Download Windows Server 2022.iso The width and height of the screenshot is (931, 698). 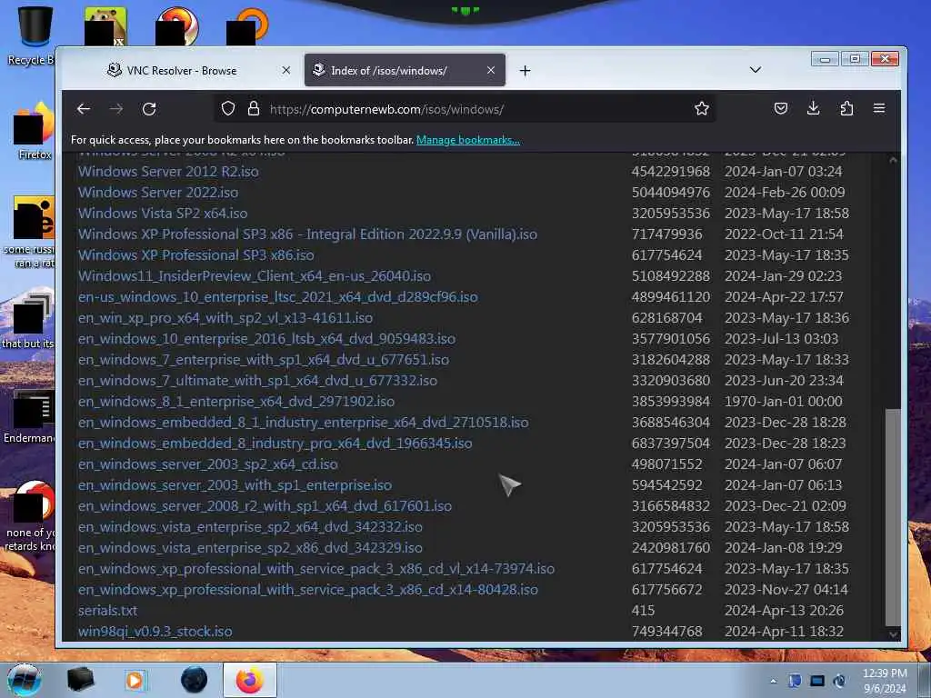tap(158, 193)
